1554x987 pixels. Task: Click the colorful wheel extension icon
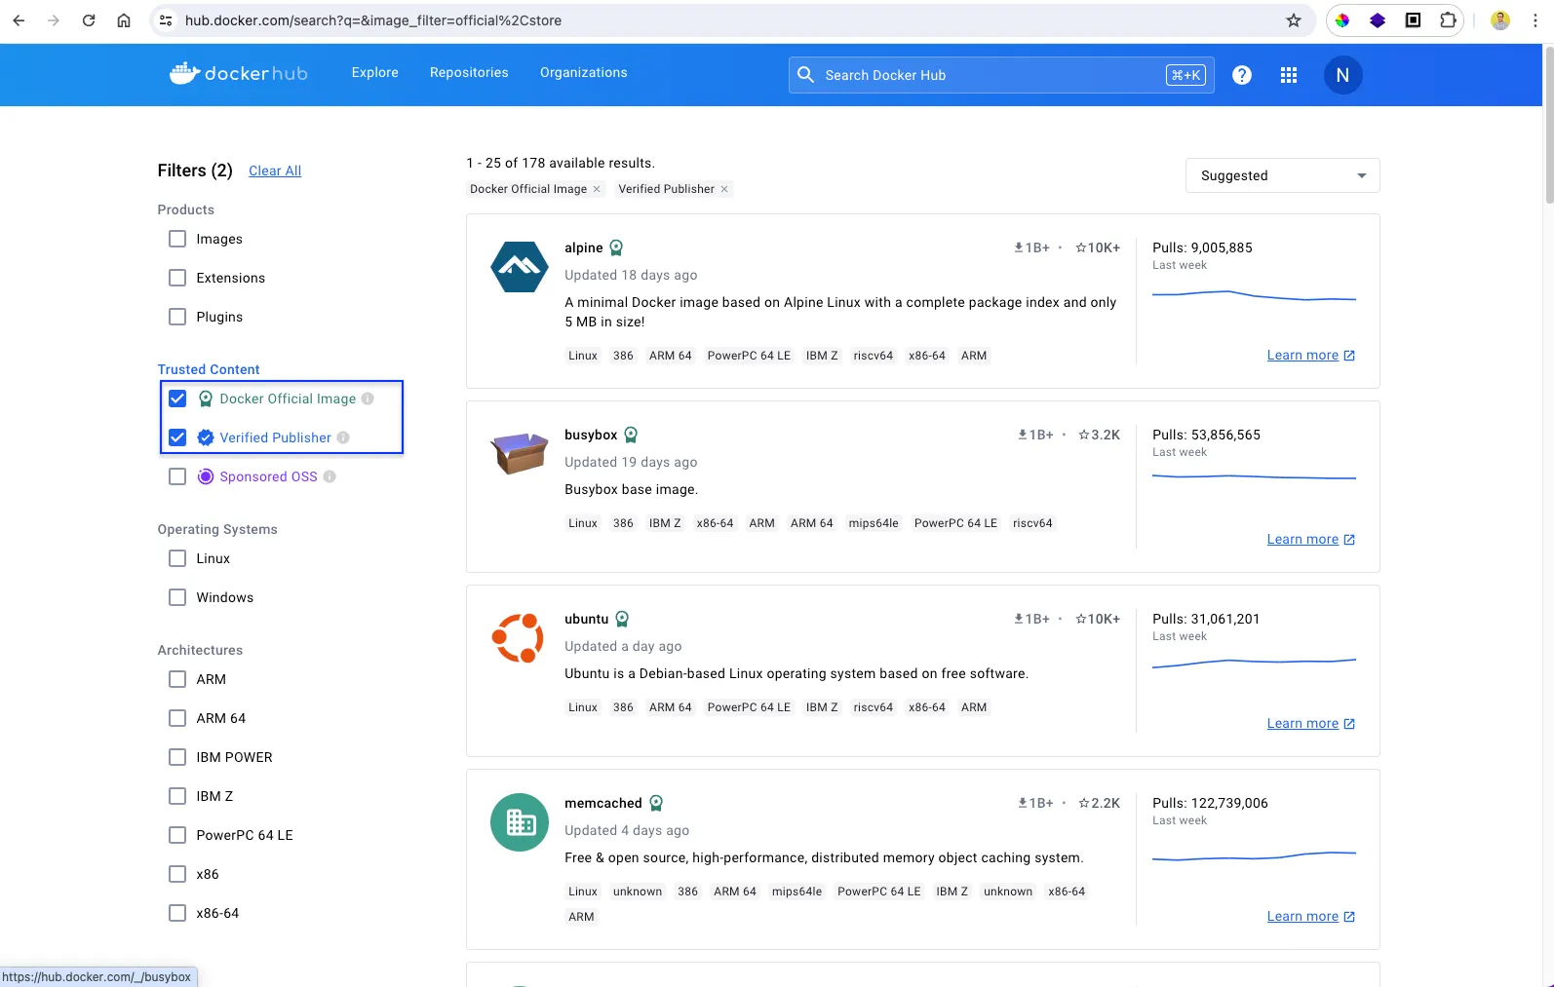tap(1342, 20)
